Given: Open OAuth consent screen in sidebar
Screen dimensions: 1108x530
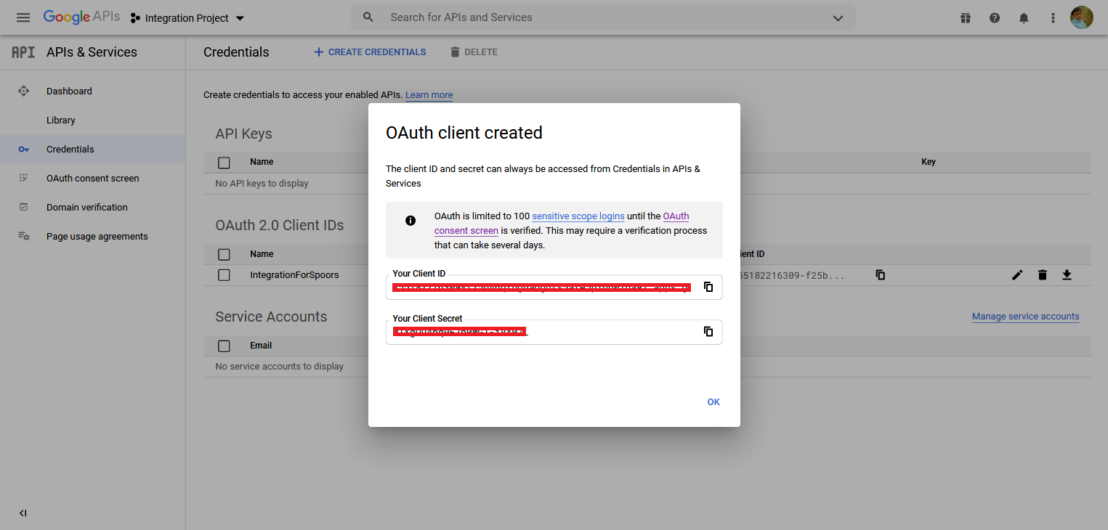Looking at the screenshot, I should point(92,179).
